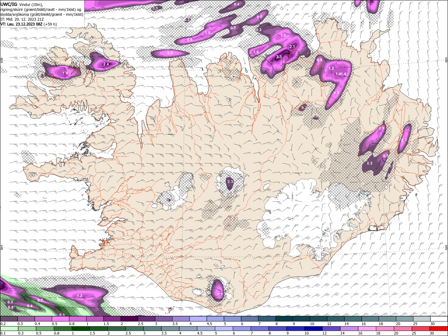Click the VT: Lau. 23.12.2023 08Z valid time
The height and width of the screenshot is (336, 448).
click(29, 24)
